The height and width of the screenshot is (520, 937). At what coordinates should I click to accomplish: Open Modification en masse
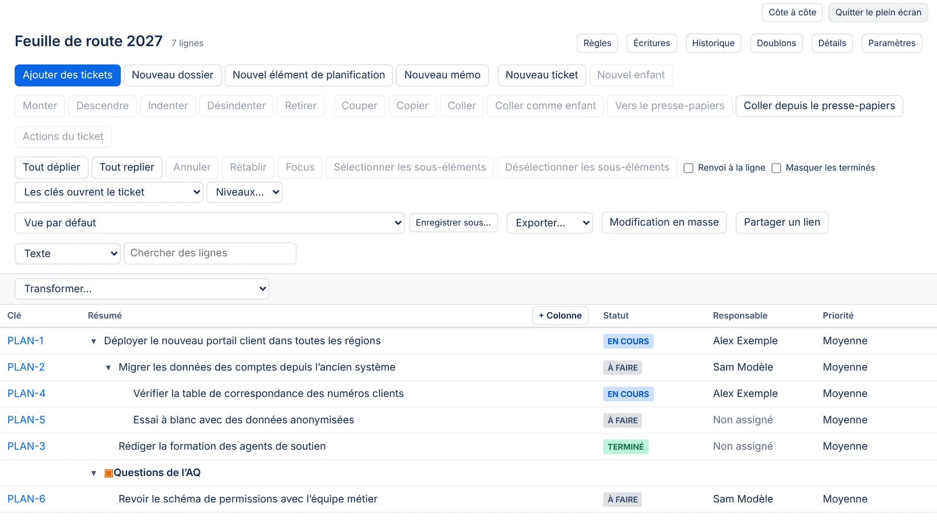[664, 223]
